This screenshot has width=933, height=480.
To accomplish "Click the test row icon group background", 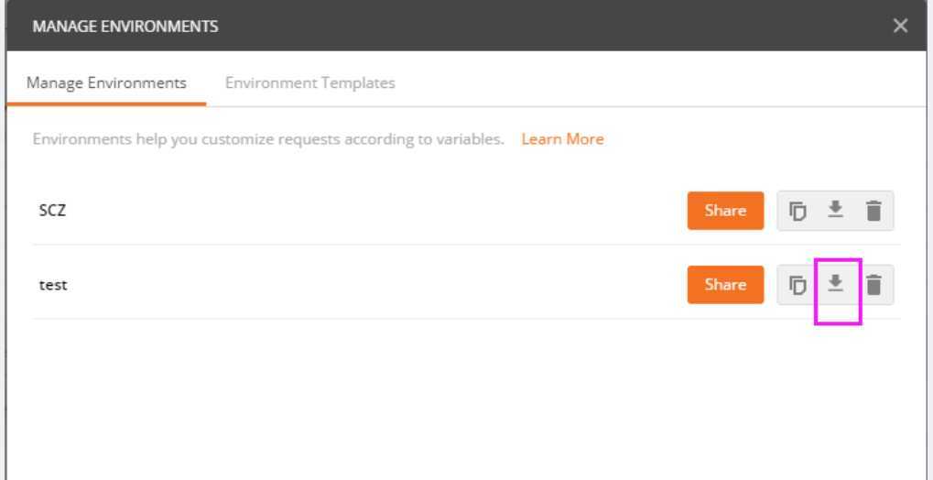I will (x=835, y=285).
